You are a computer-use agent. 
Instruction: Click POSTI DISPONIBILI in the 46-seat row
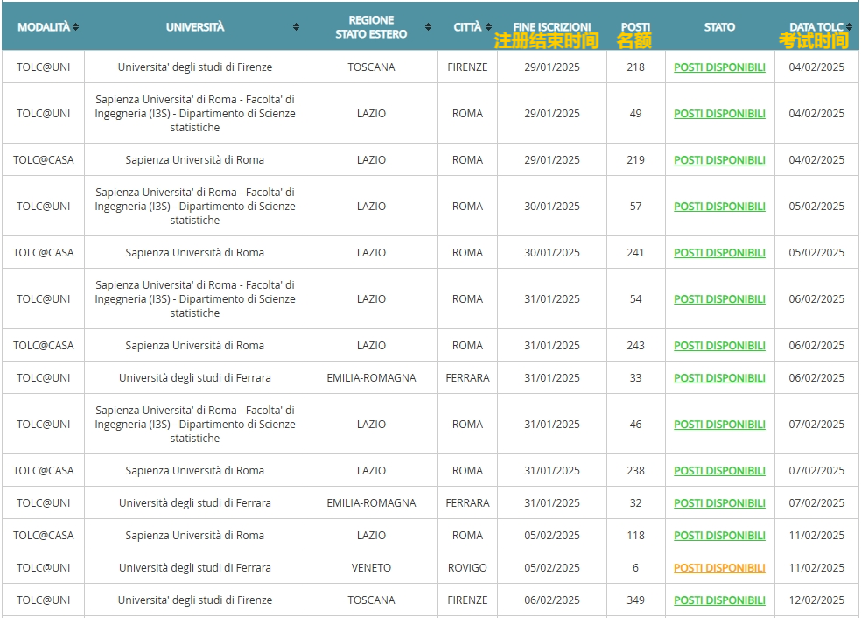coord(719,425)
